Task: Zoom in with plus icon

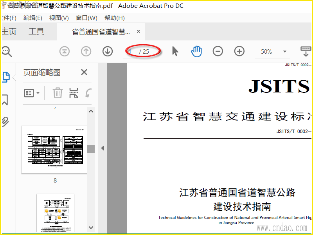Action: click(x=239, y=51)
